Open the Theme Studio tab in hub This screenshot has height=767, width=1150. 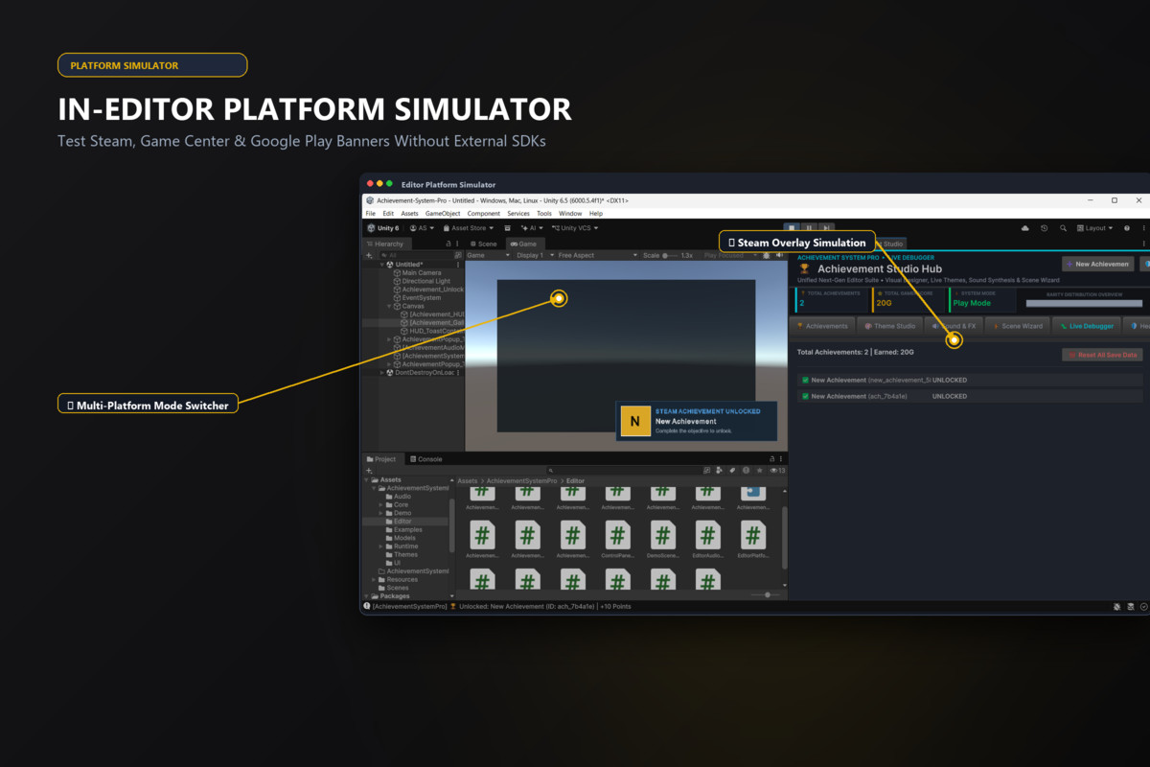(x=890, y=326)
